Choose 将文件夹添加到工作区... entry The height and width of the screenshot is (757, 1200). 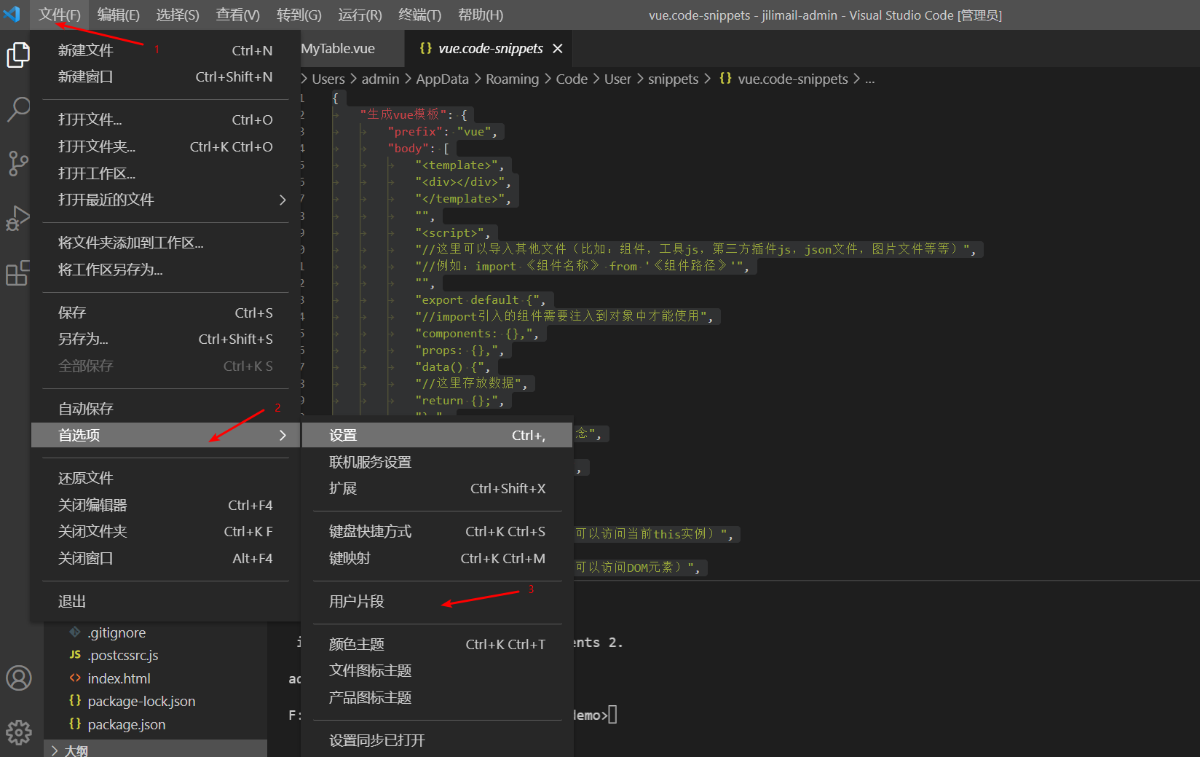(166, 243)
